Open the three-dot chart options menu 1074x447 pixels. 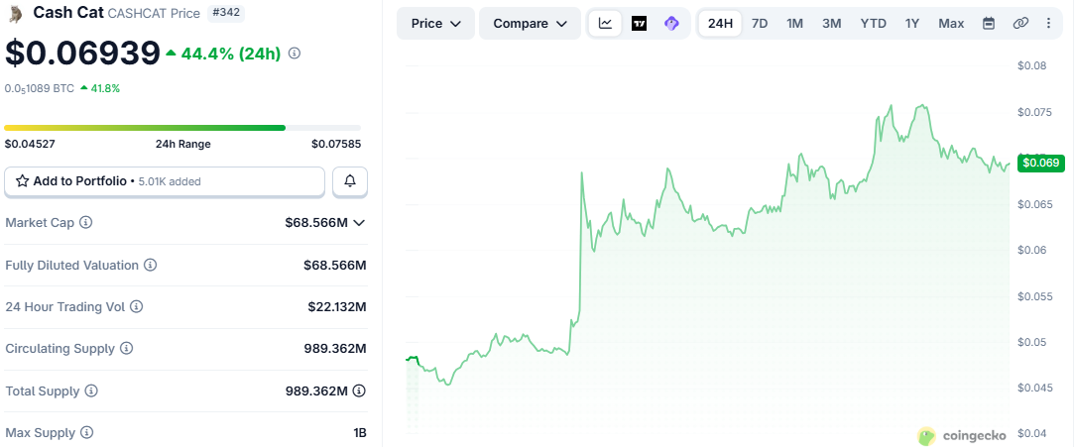click(x=1048, y=23)
